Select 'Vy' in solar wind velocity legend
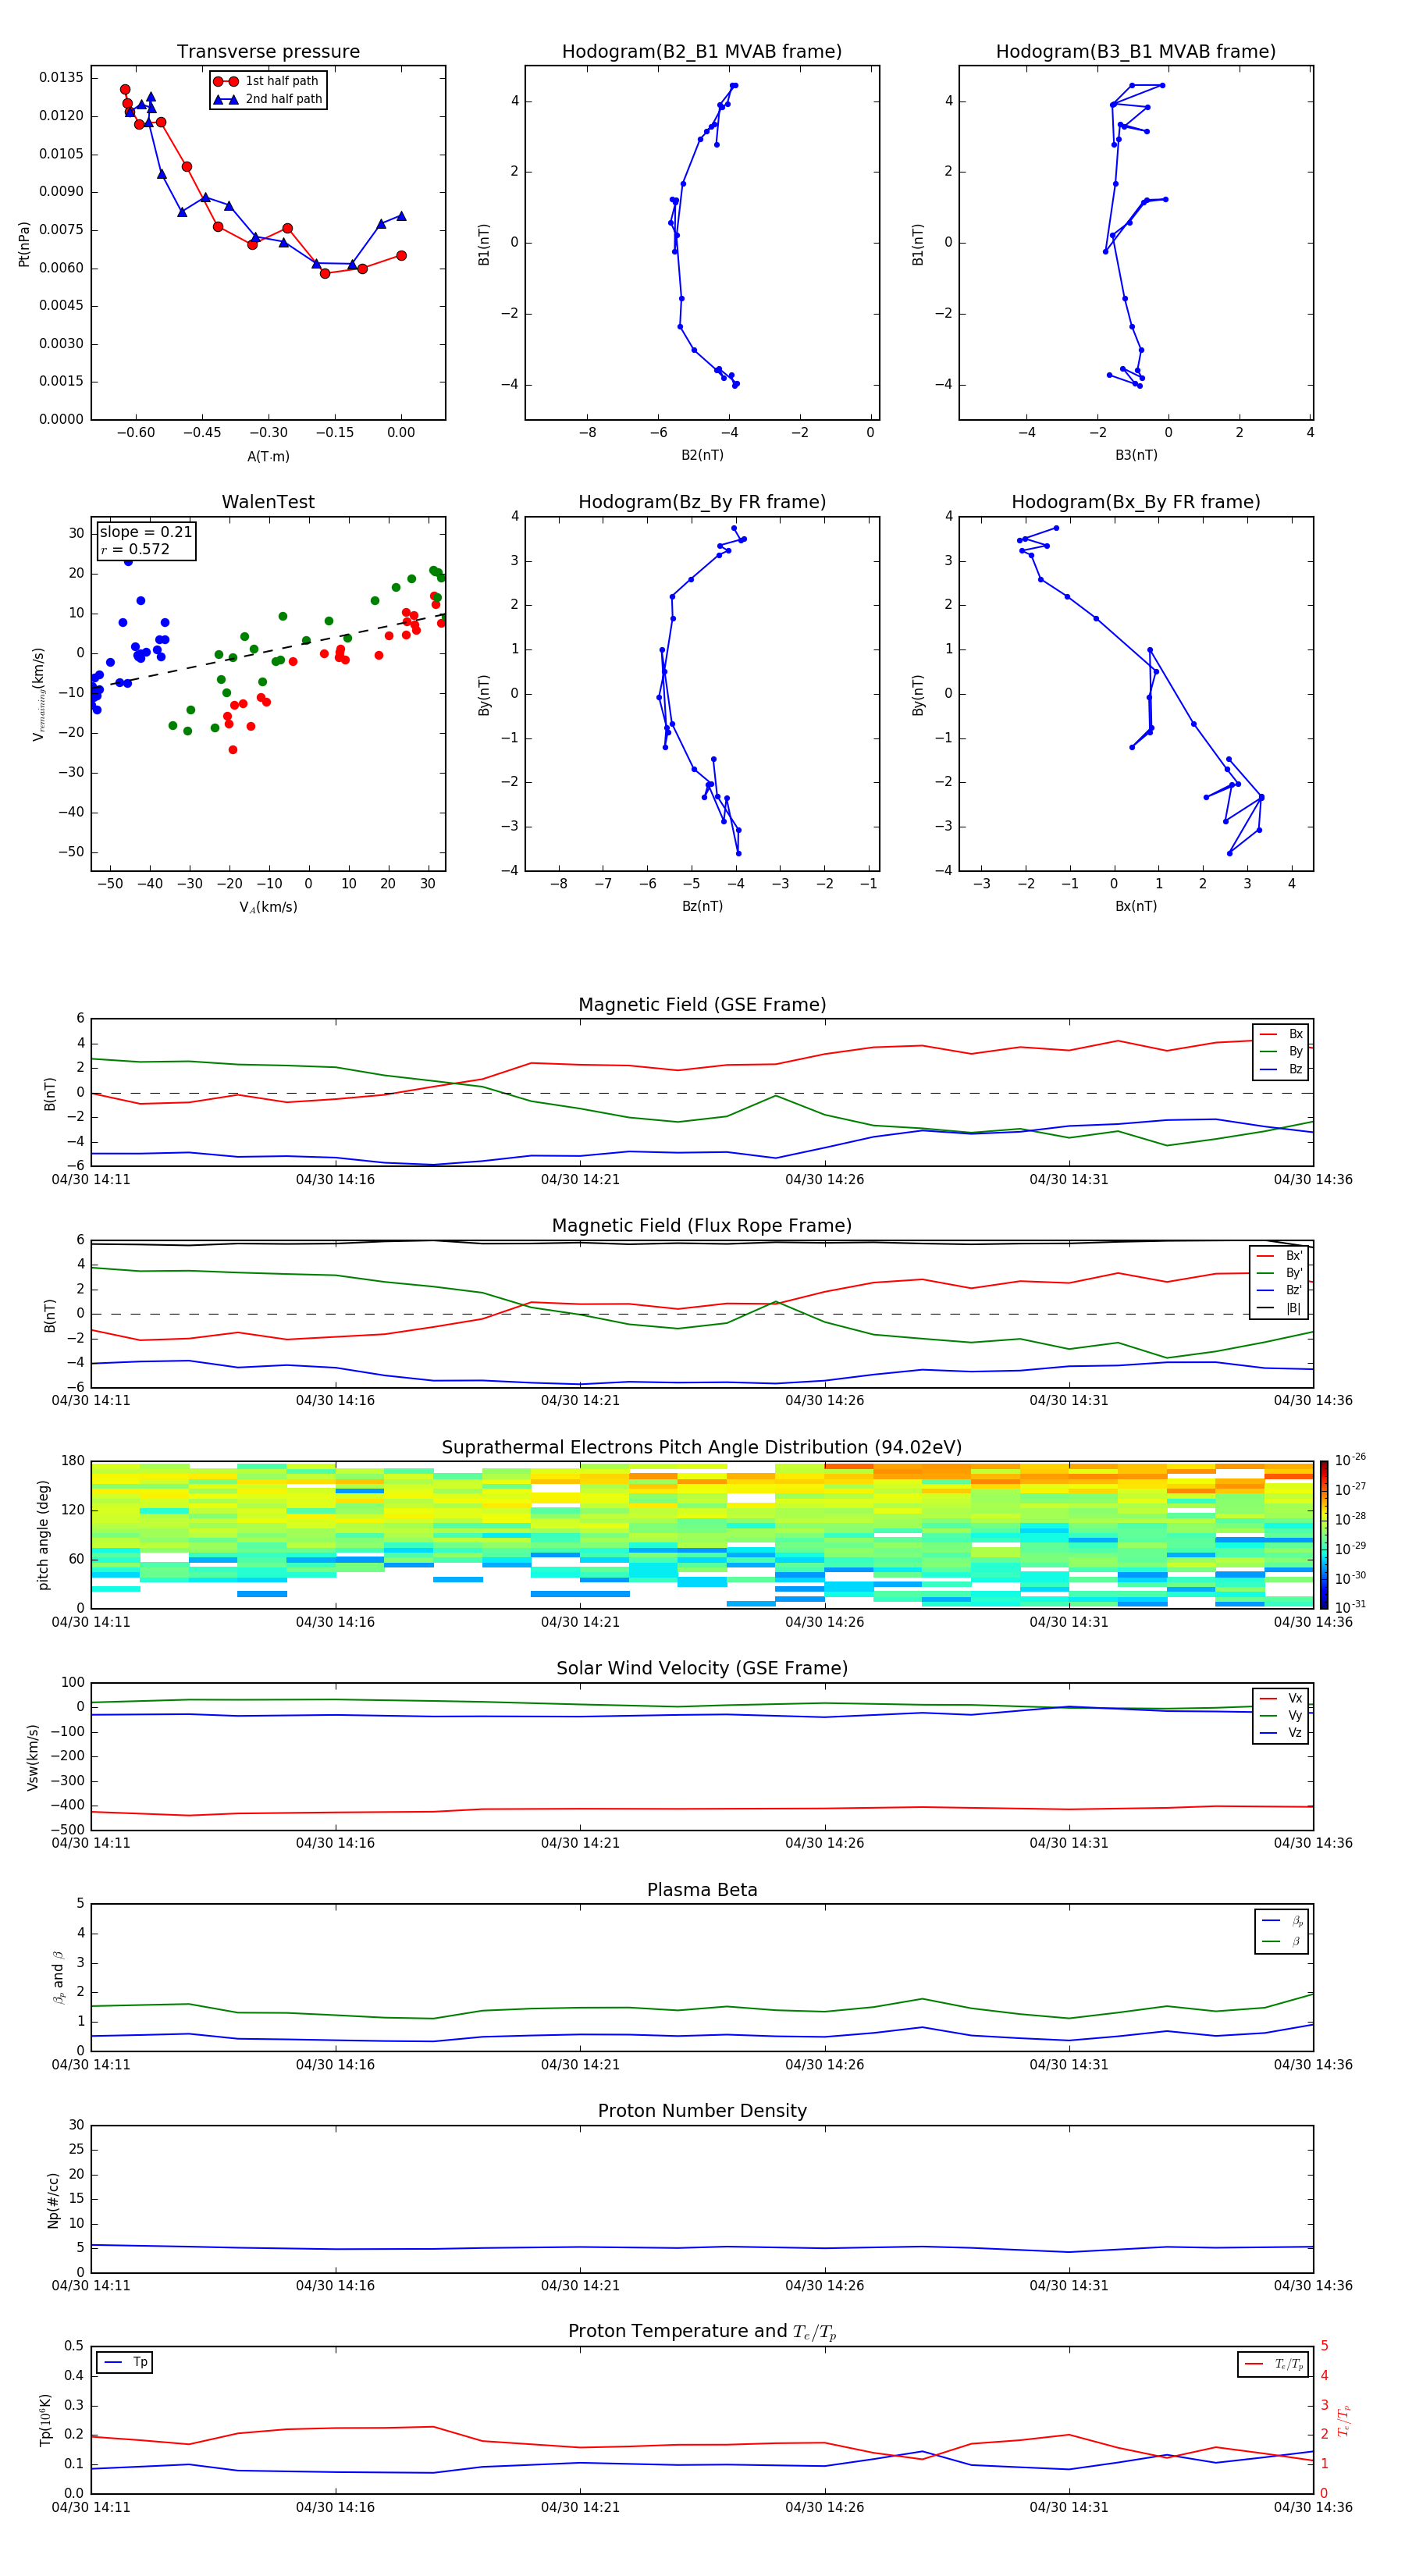The width and height of the screenshot is (1405, 2576). tap(1281, 1716)
